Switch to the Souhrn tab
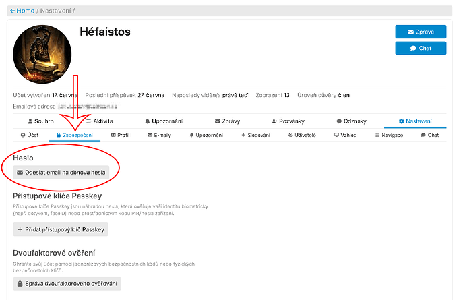The width and height of the screenshot is (465, 300). (x=42, y=121)
